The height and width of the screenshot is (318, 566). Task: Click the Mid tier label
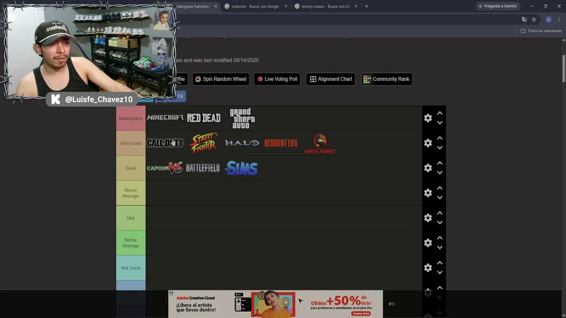(x=131, y=218)
